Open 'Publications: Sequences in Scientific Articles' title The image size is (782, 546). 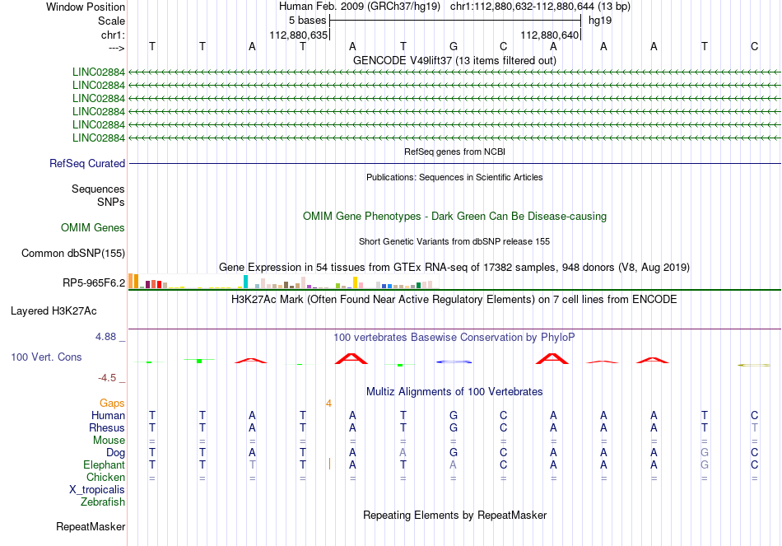454,177
